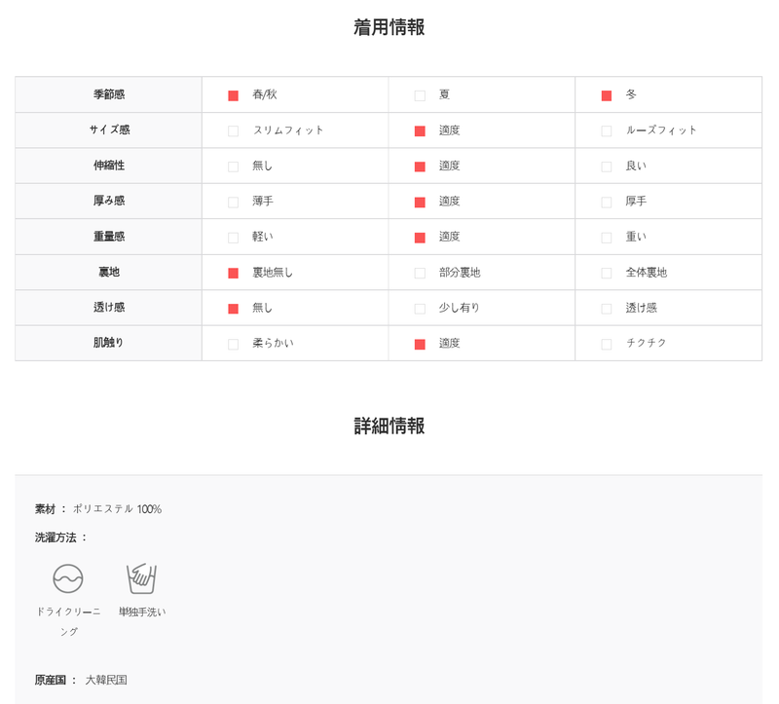Click the dry cleaning care icon
The image size is (779, 704).
(68, 578)
